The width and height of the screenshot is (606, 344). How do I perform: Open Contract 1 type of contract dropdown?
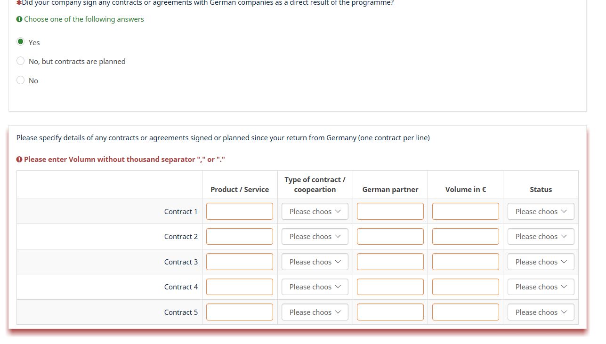click(315, 211)
